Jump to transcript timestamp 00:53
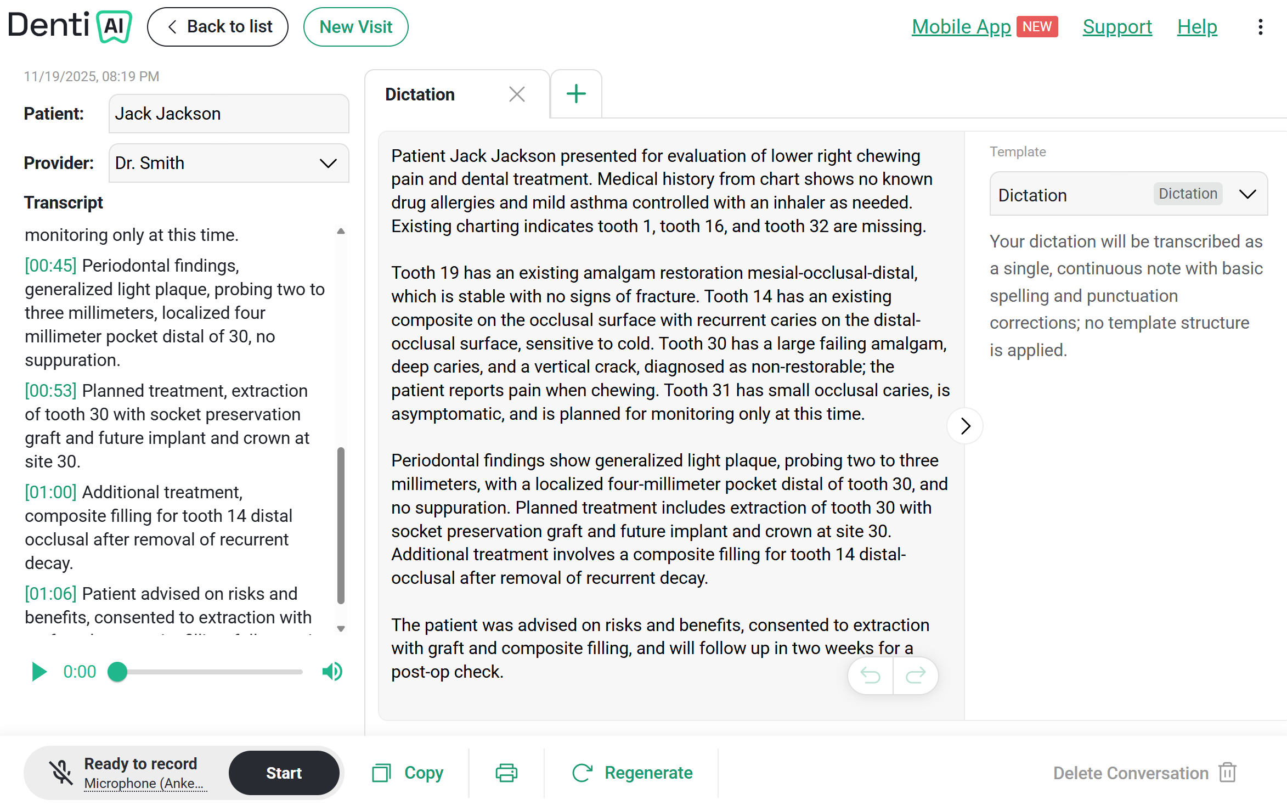The height and width of the screenshot is (805, 1287). click(50, 391)
